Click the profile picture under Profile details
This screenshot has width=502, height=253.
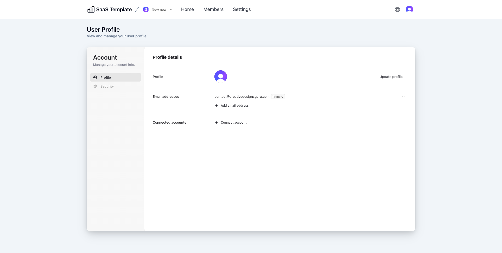coord(220,76)
